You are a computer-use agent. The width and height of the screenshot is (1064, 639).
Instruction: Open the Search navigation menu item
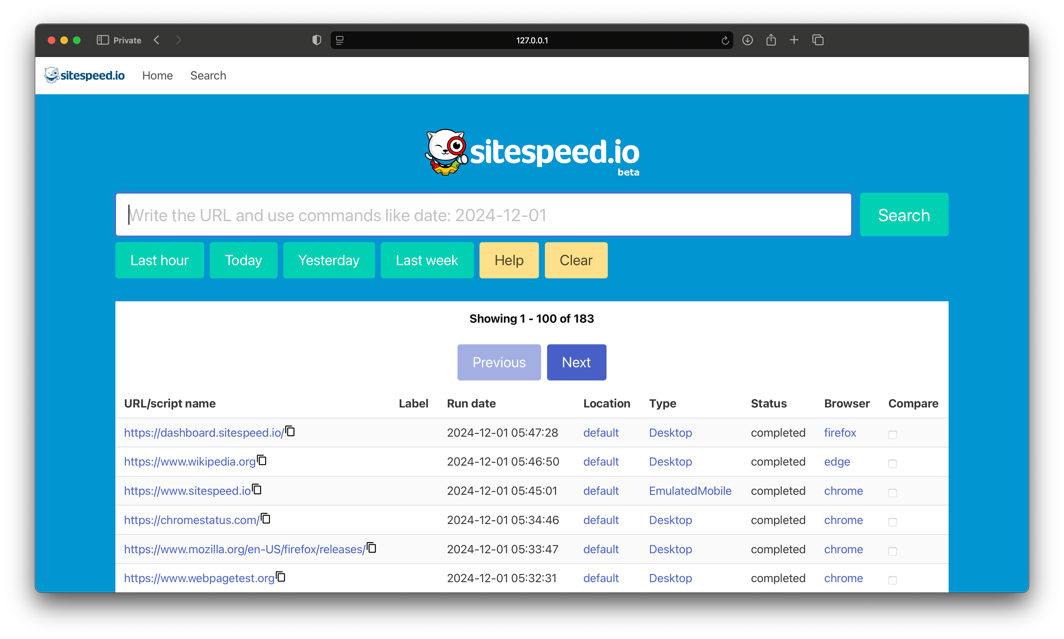point(208,76)
